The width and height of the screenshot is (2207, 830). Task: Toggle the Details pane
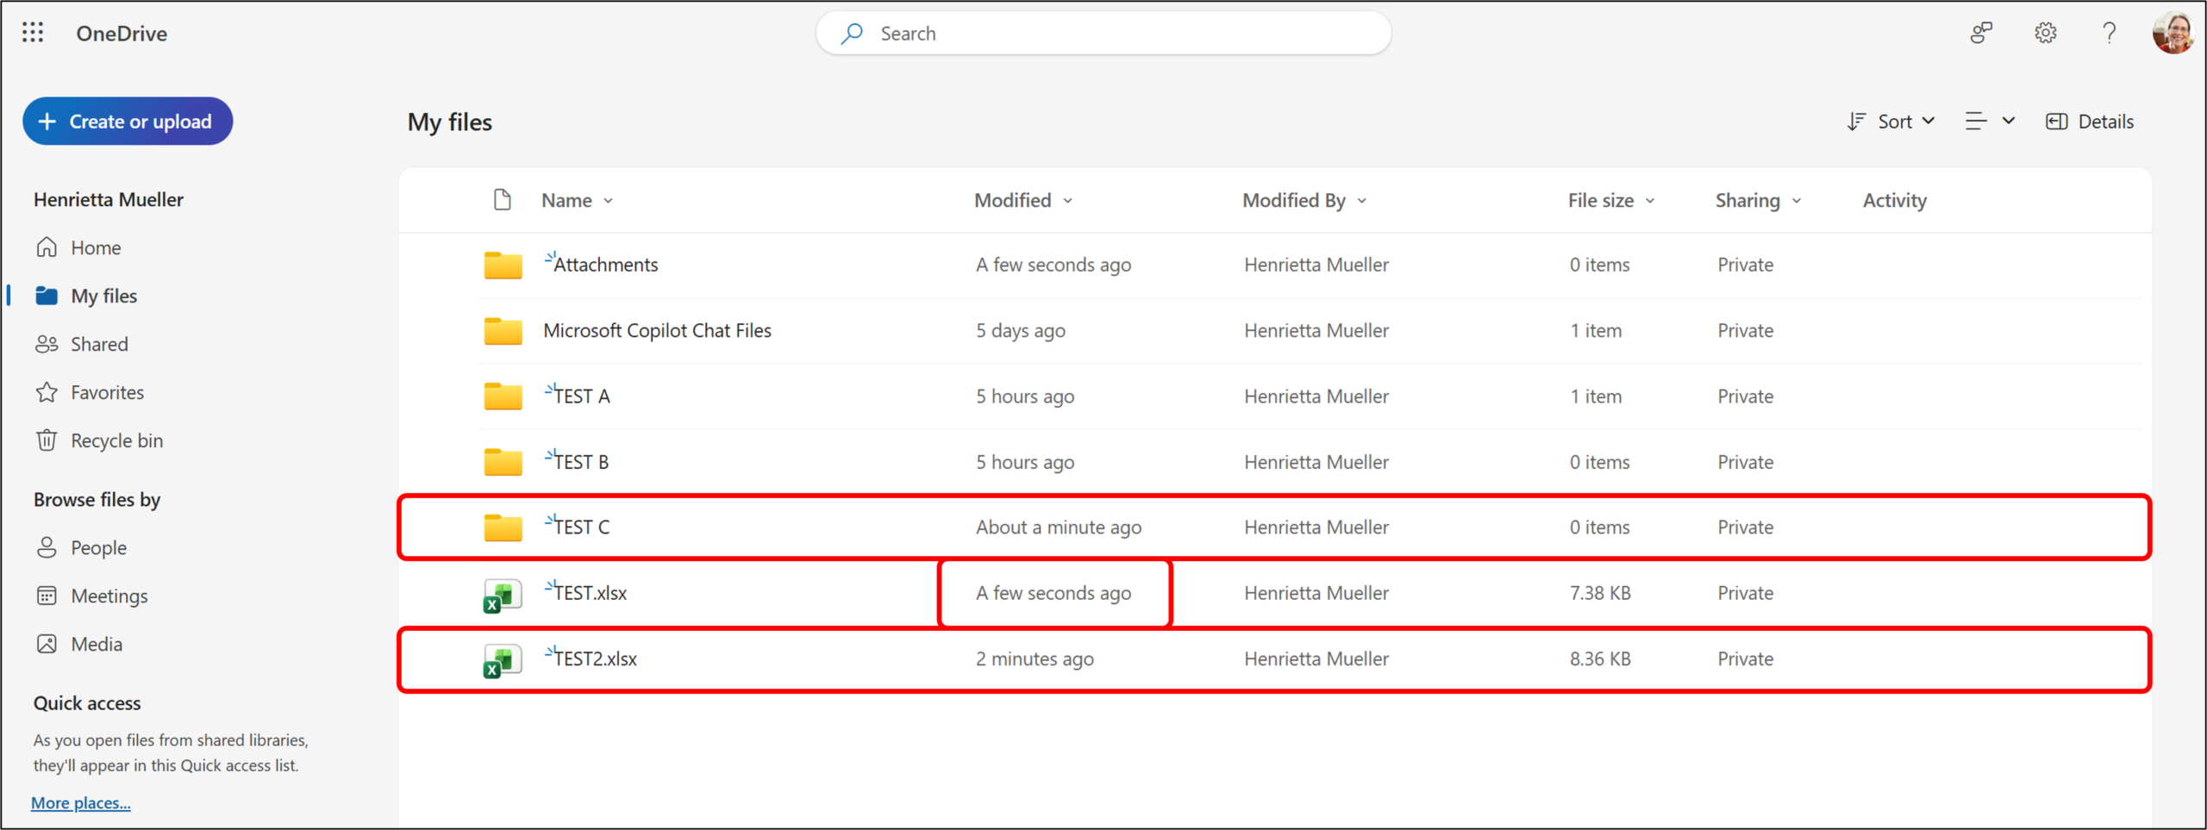point(2090,122)
